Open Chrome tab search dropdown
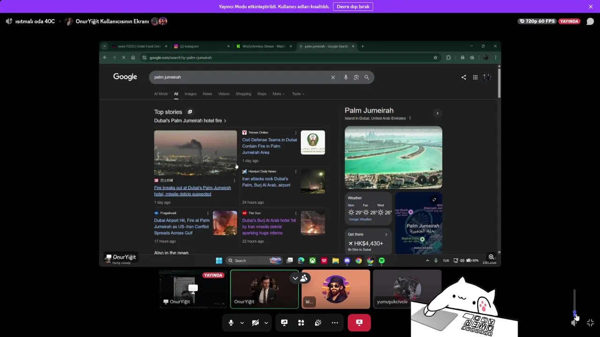Screen dimensions: 600x337 [104, 46]
